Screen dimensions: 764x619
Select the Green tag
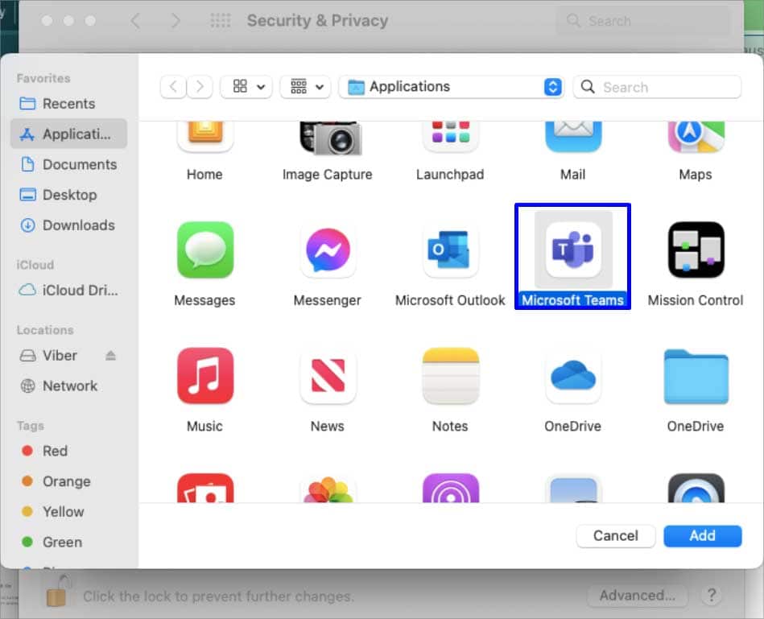(68, 542)
